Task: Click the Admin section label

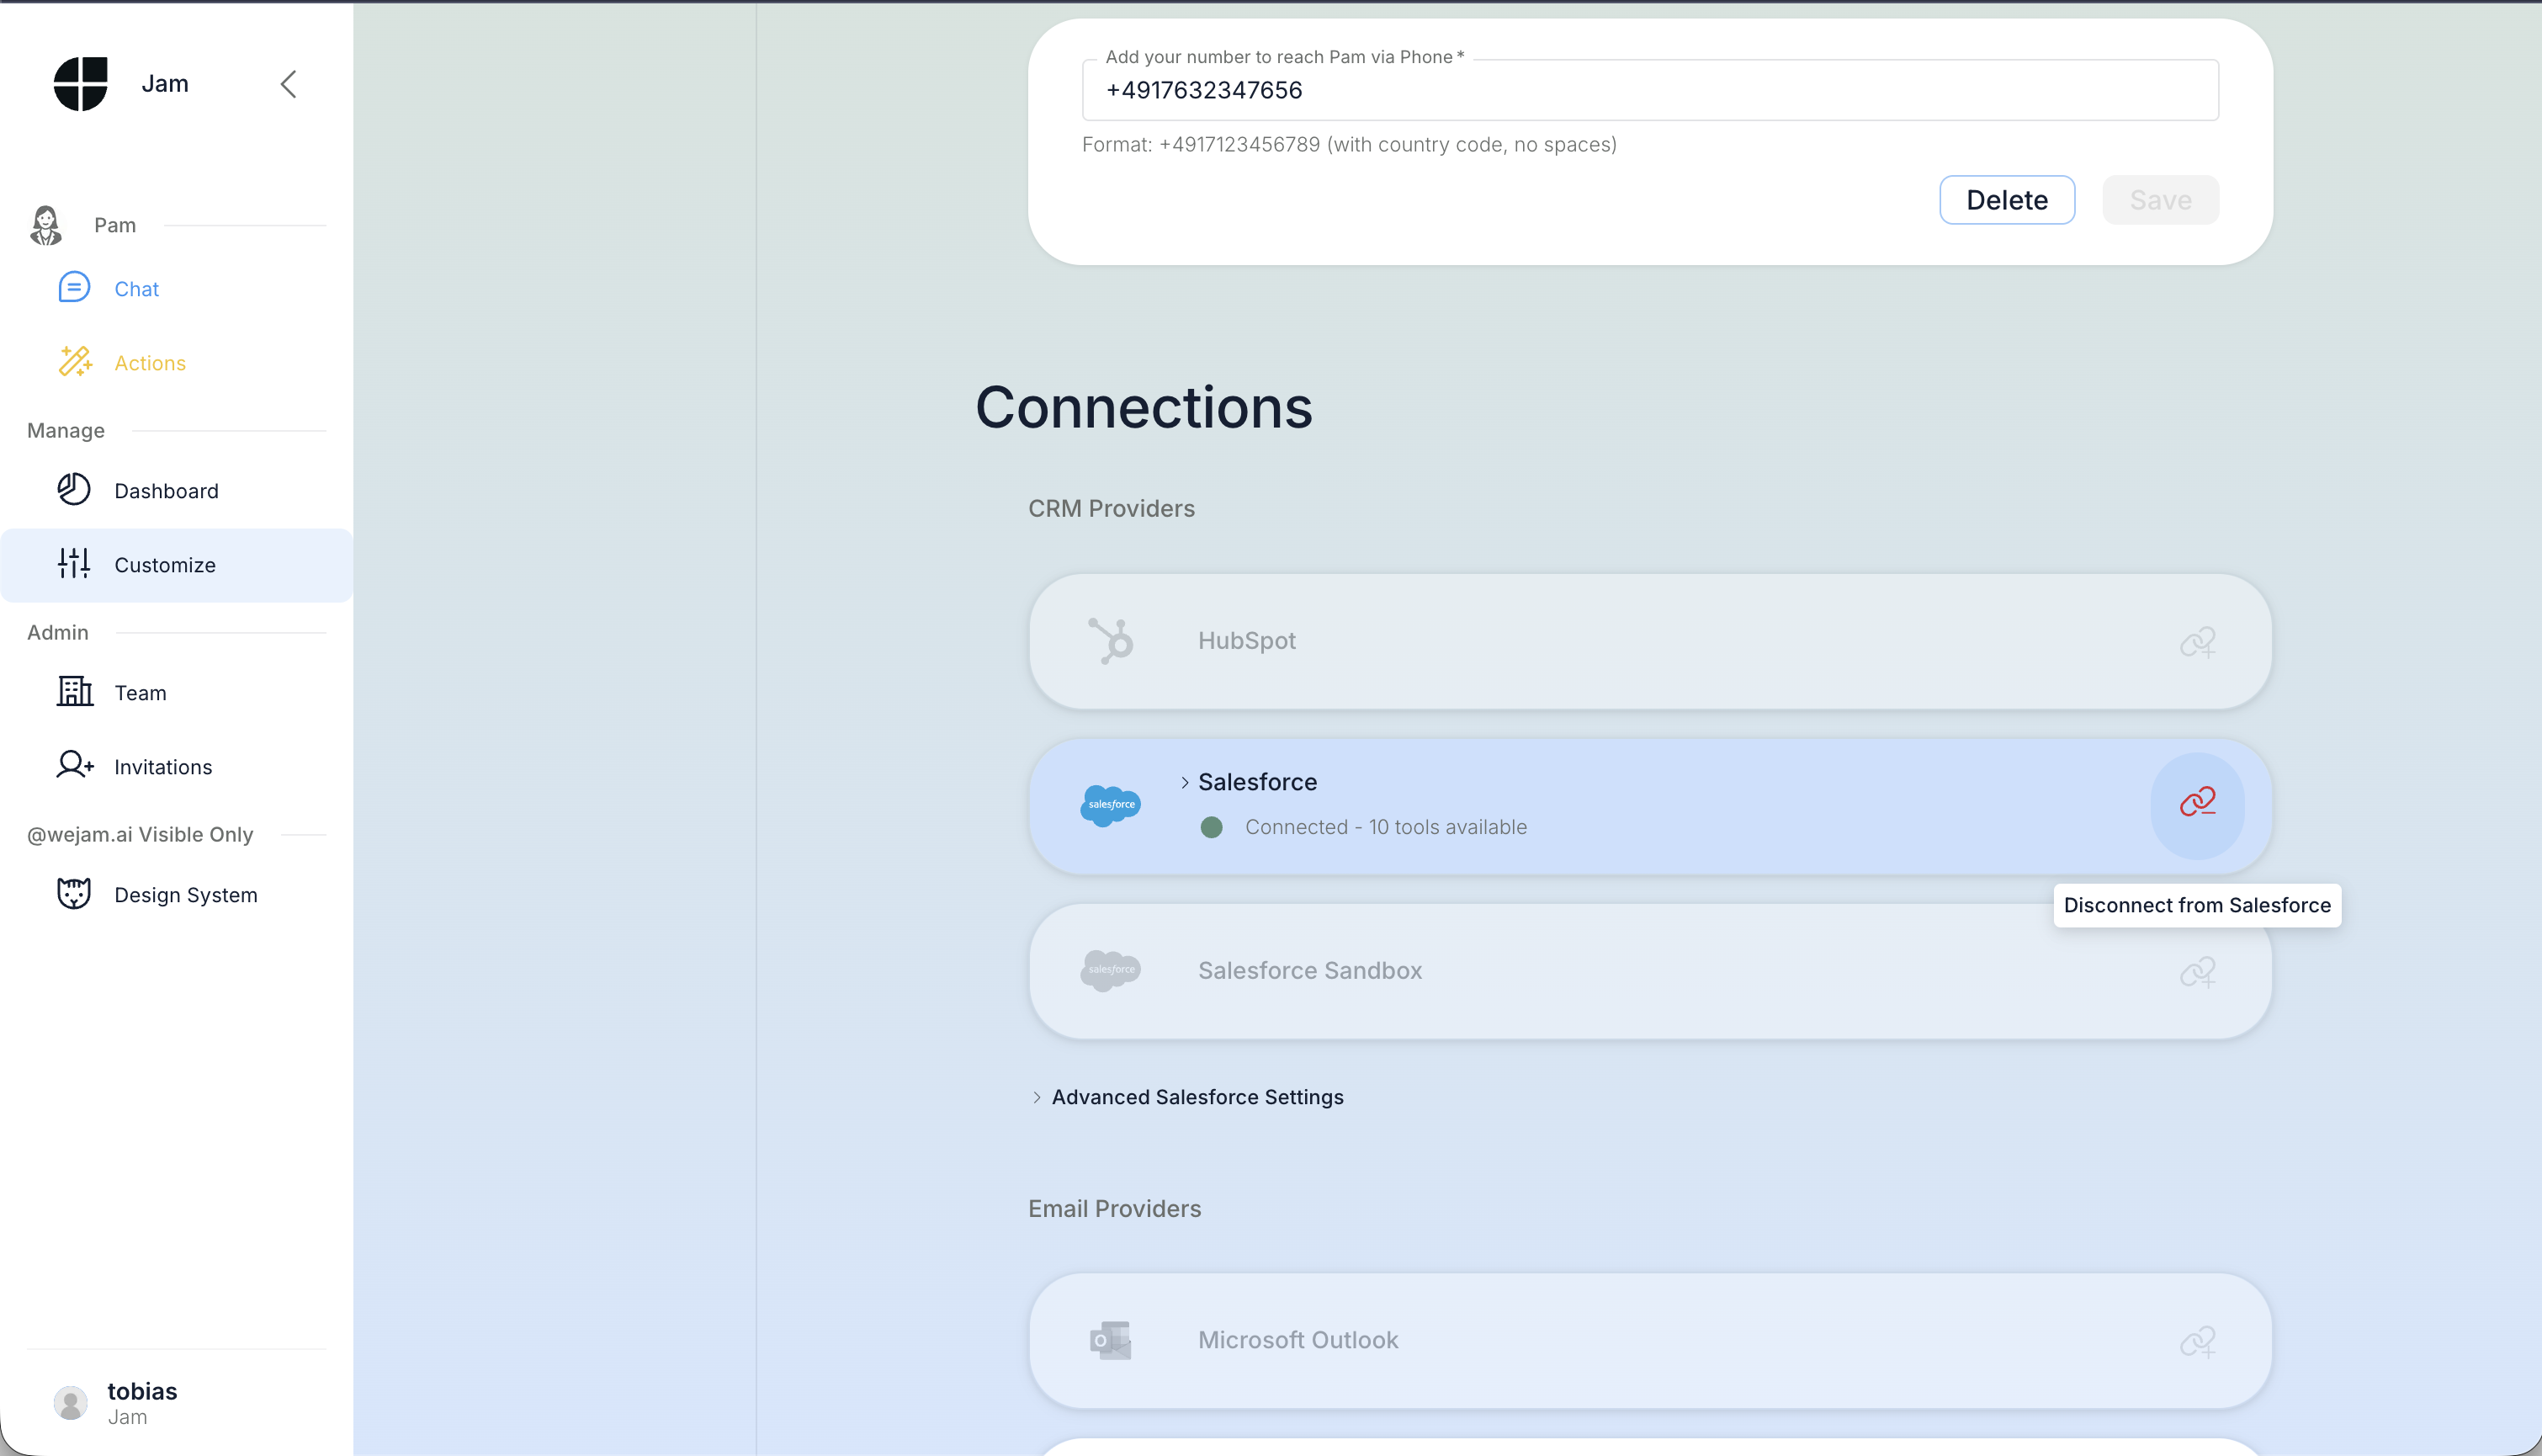Action: point(58,632)
